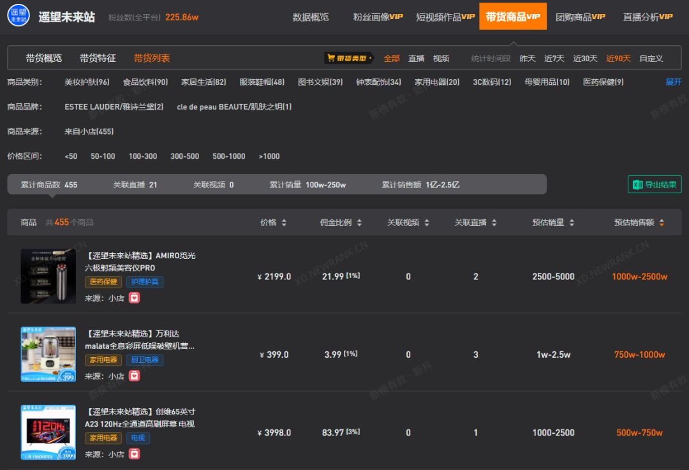This screenshot has width=689, height=470.
Task: Filter by 家用电器(20) category
Action: (437, 82)
